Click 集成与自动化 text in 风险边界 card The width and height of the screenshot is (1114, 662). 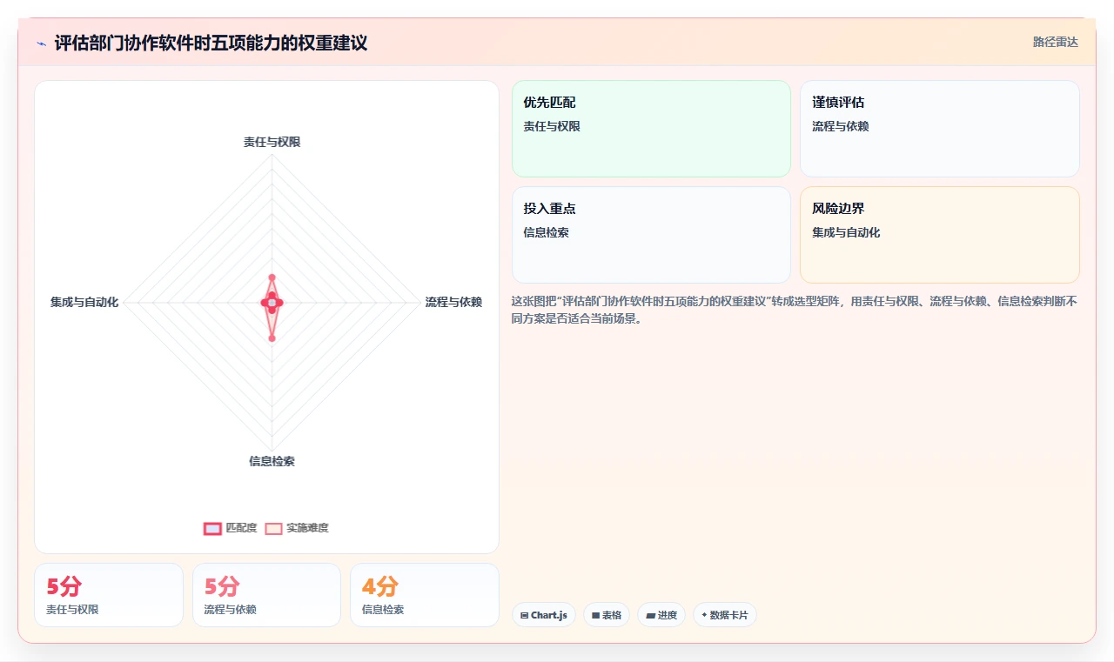[846, 232]
